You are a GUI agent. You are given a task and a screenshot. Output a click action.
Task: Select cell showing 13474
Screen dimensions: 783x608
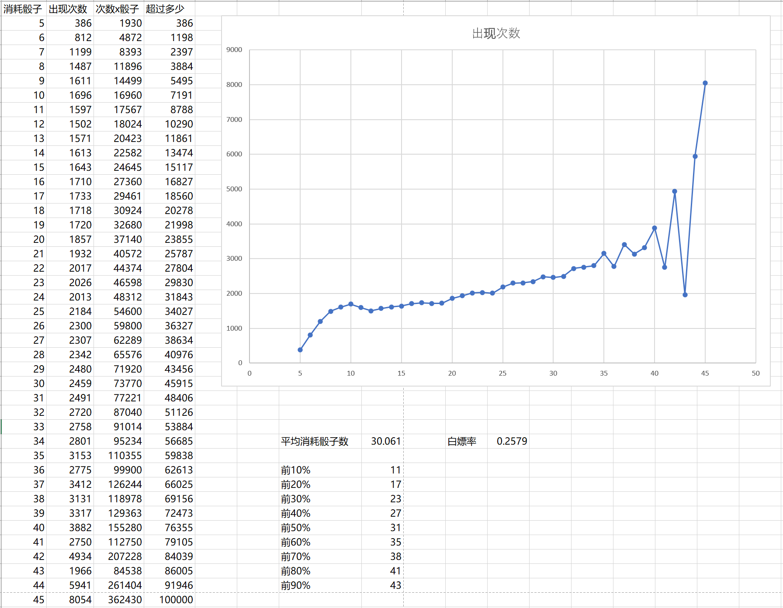(x=169, y=153)
